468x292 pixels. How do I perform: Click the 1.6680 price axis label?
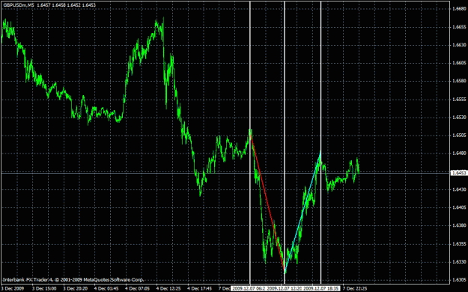tap(459, 9)
